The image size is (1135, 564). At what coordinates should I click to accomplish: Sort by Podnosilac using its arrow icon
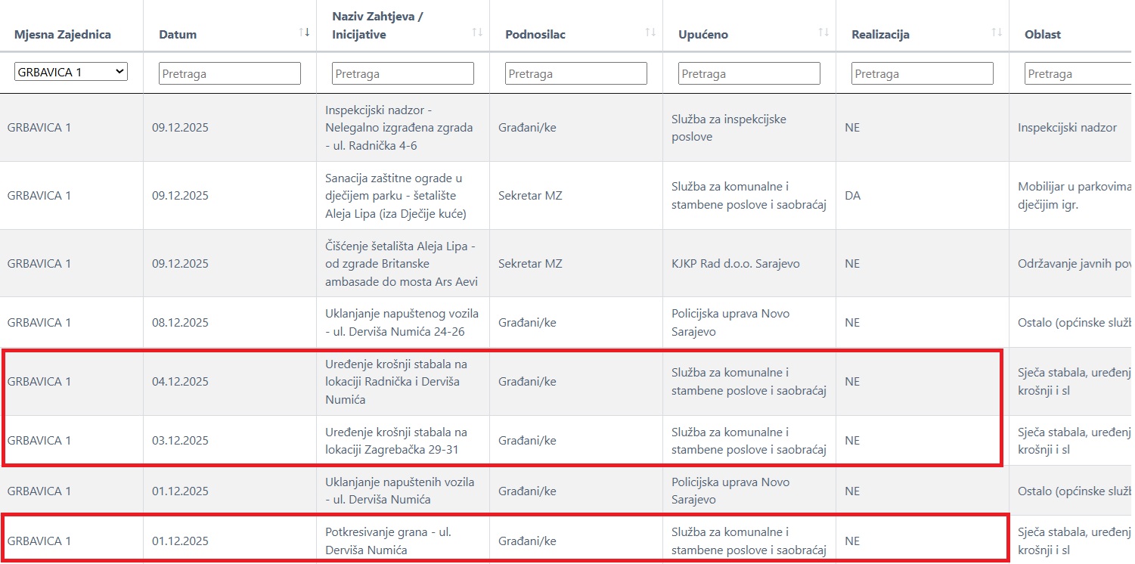pyautogui.click(x=650, y=32)
